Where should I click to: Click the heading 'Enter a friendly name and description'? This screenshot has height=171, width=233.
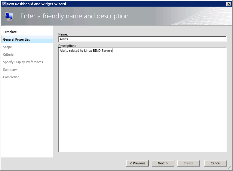[x=74, y=16]
